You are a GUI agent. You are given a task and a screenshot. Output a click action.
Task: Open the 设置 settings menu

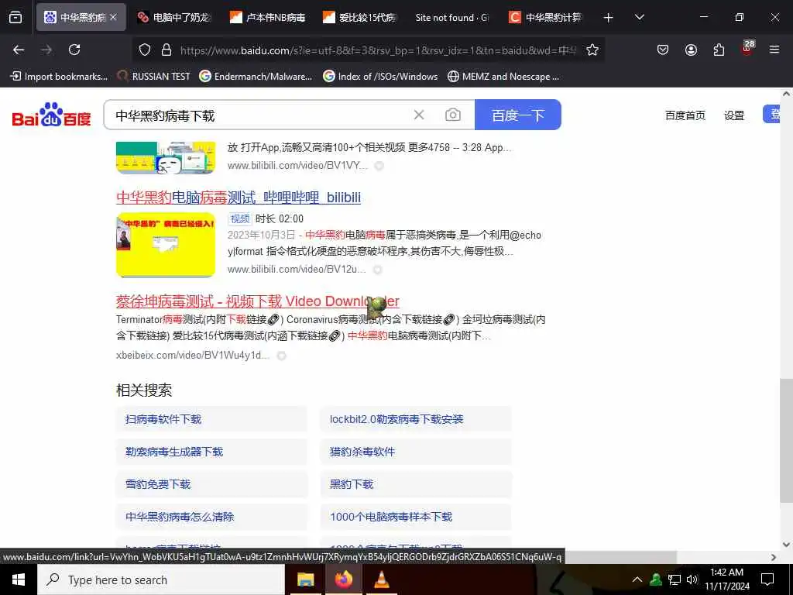click(x=734, y=115)
